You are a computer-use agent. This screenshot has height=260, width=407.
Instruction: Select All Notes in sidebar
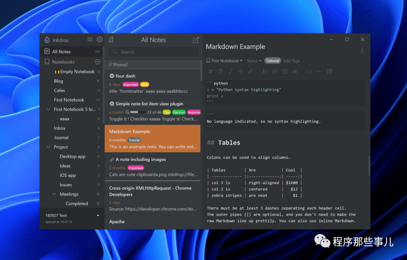tap(72, 52)
